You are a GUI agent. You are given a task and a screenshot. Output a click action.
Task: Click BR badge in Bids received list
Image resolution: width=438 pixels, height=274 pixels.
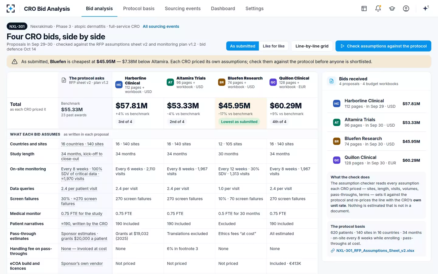pos(337,142)
